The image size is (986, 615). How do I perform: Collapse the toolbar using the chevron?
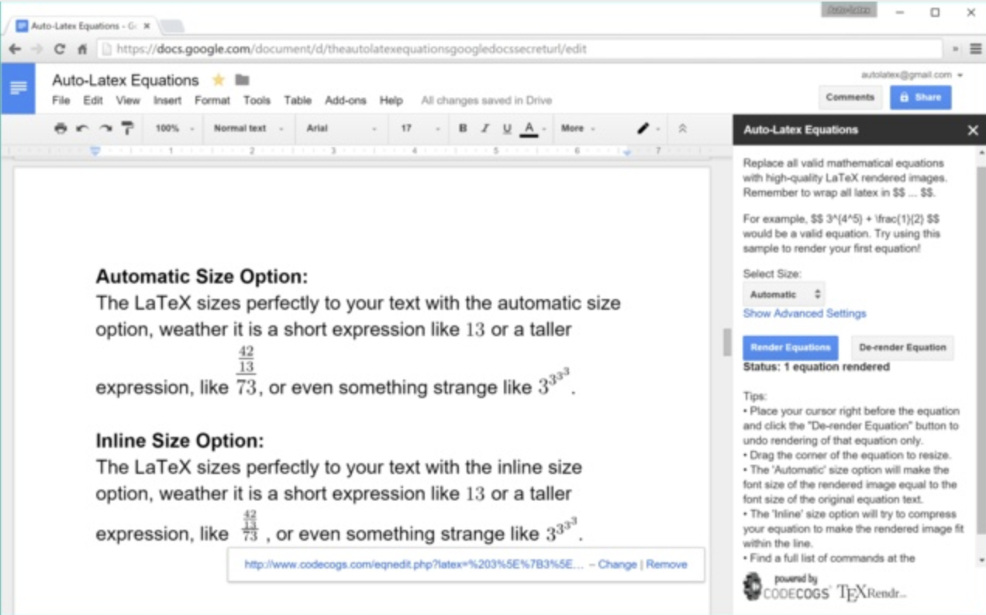(683, 129)
